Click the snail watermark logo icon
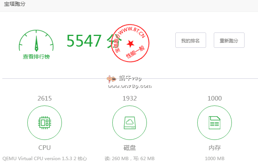The width and height of the screenshot is (258, 164). pyautogui.click(x=112, y=79)
